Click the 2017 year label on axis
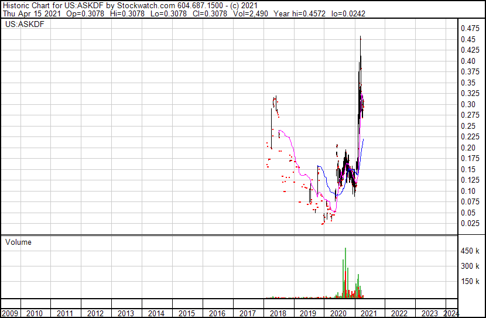This screenshot has width=486, height=318. pyautogui.click(x=247, y=313)
